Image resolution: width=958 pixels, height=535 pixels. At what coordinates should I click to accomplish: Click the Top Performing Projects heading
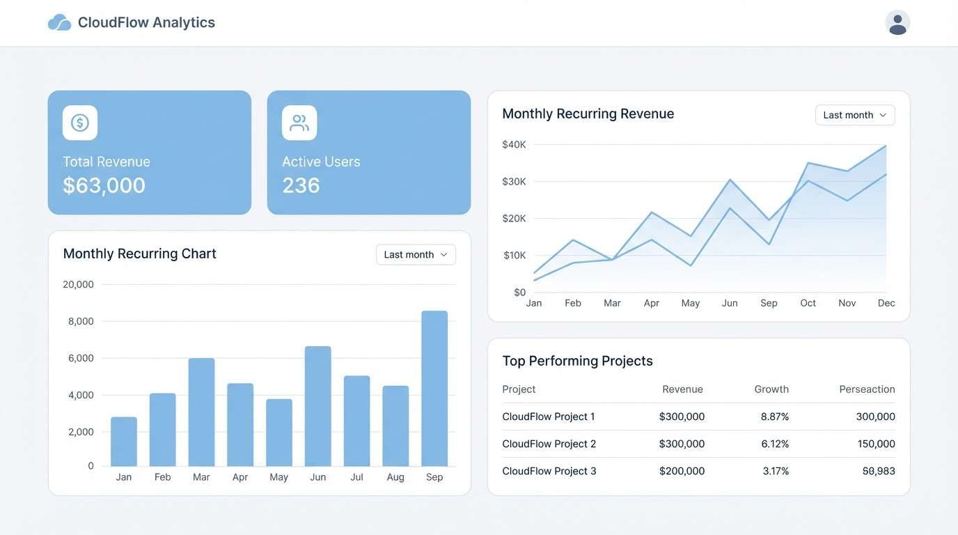coord(578,359)
